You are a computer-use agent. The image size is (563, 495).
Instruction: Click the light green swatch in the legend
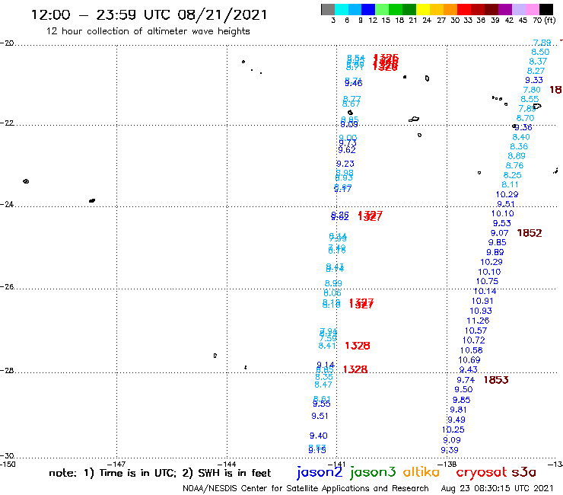[382, 9]
